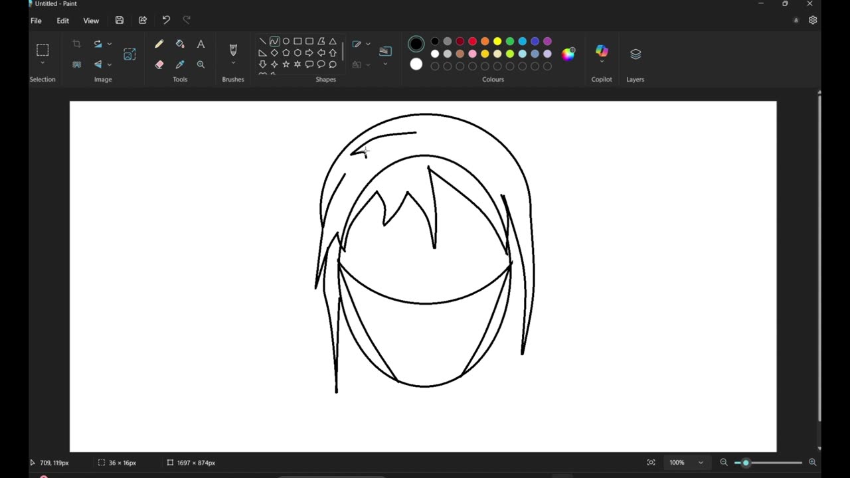Select the Oval shape
Screen dimensions: 850x478
(286, 41)
